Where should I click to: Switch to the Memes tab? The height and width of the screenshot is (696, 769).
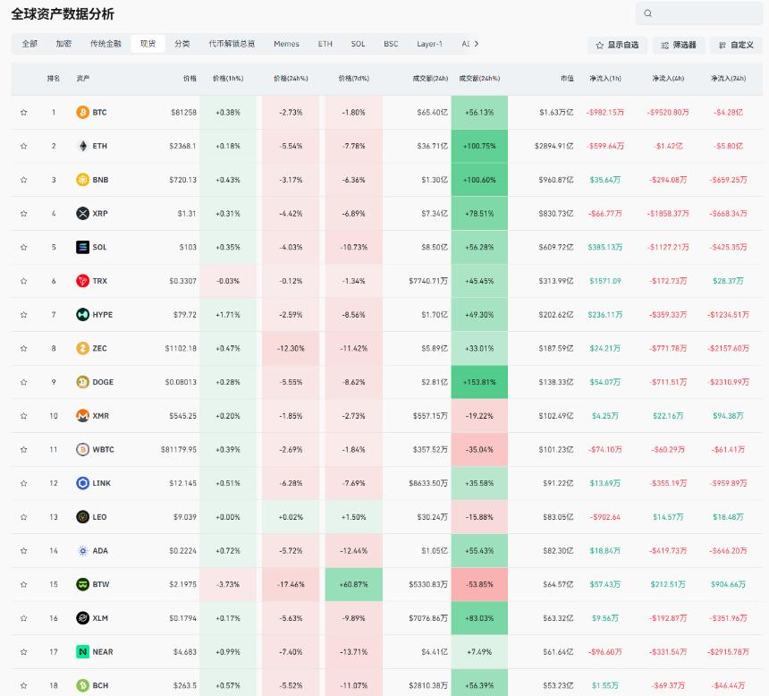[x=286, y=44]
